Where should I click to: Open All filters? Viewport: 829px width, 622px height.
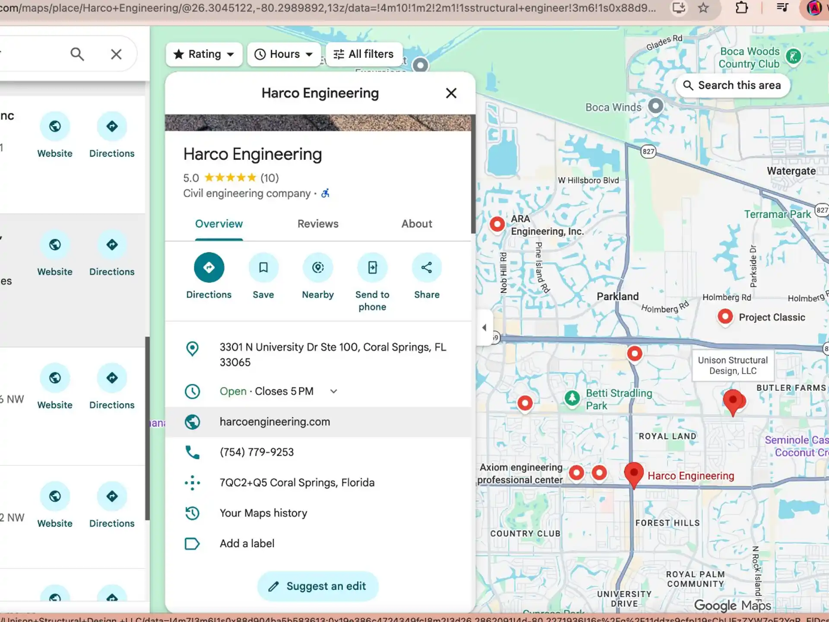pyautogui.click(x=364, y=54)
